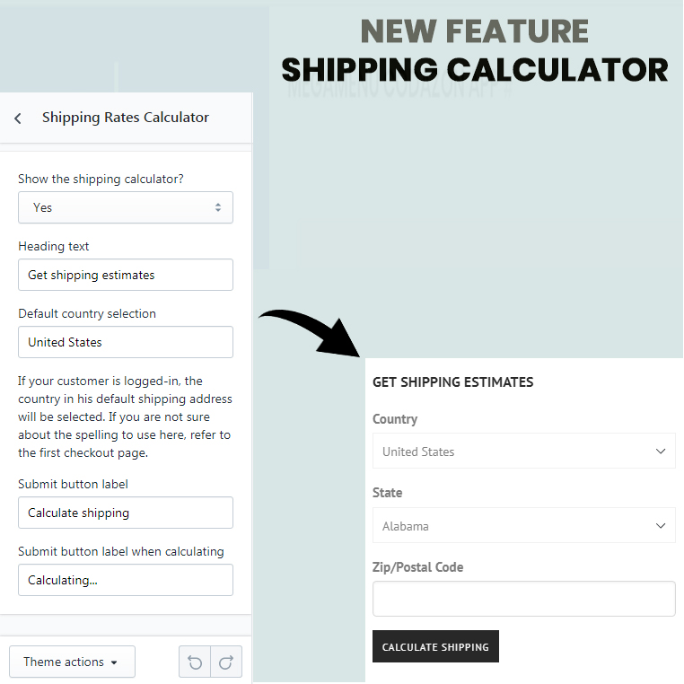Viewport: 684px width, 684px height.
Task: Click the Submit button label field
Action: point(126,513)
